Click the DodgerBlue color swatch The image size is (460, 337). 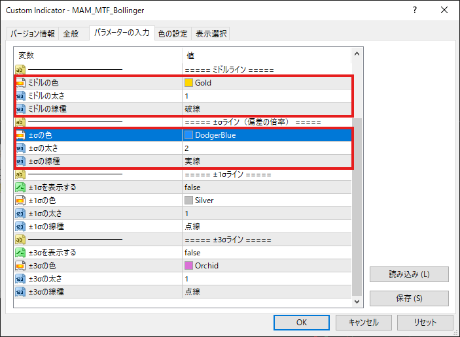(x=188, y=135)
